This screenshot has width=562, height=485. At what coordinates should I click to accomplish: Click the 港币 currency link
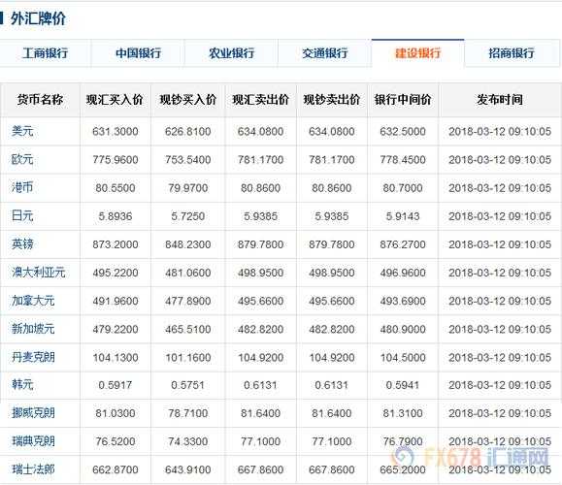(22, 187)
